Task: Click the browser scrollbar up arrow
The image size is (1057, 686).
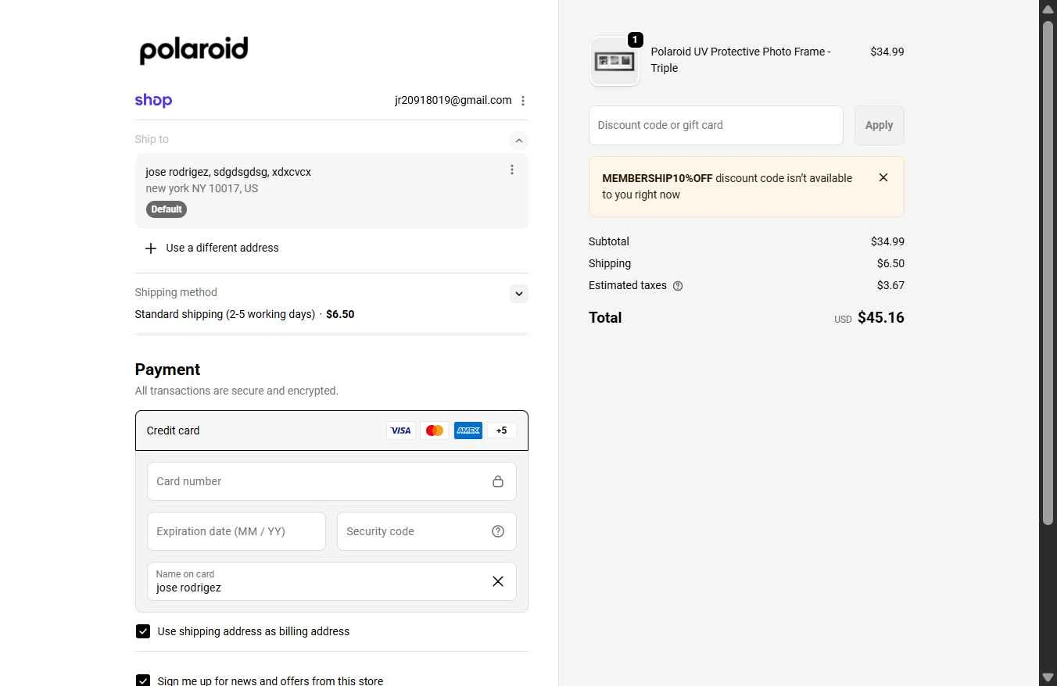Action: click(1048, 9)
